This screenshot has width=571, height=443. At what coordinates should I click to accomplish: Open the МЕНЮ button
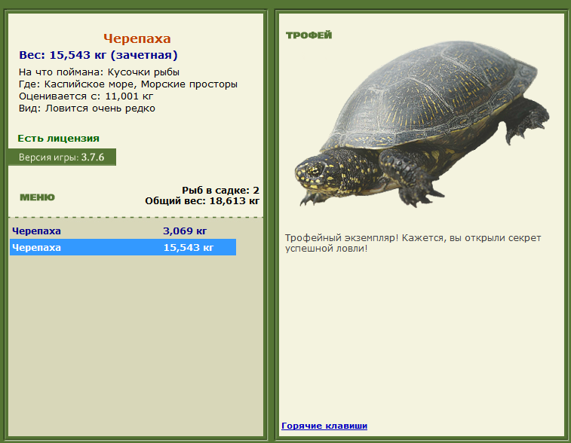[x=37, y=197]
